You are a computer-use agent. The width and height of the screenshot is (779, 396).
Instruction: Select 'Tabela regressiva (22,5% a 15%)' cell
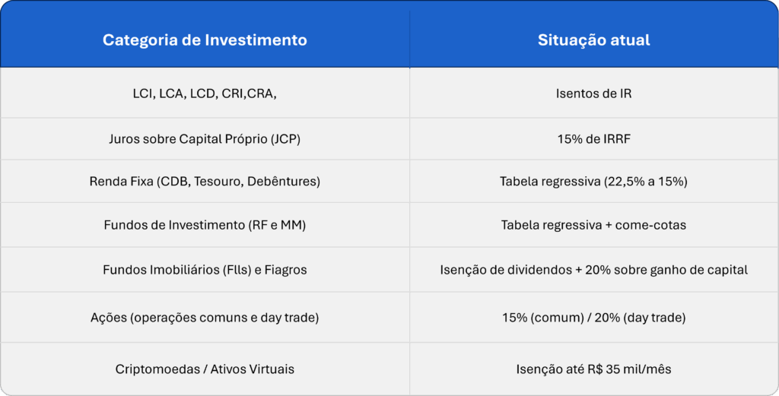pyautogui.click(x=593, y=182)
